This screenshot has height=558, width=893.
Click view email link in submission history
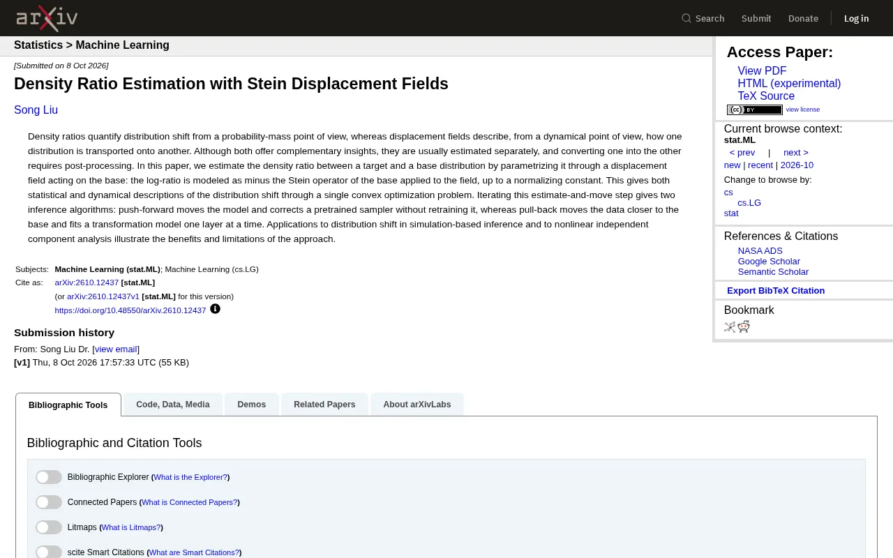tap(116, 349)
